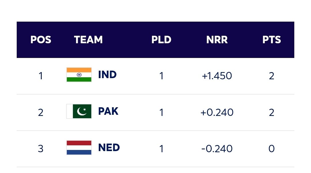Click India's +1.450 net run rate
This screenshot has width=311, height=173.
(217, 76)
